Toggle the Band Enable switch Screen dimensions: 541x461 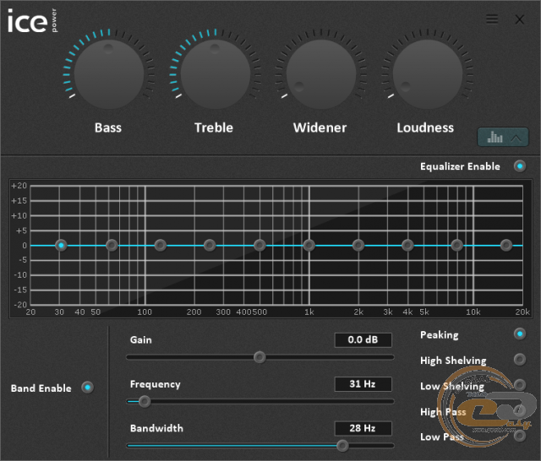pos(87,388)
